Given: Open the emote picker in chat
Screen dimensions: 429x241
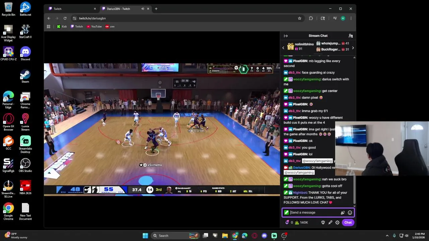Looking at the screenshot, I should point(350,213).
